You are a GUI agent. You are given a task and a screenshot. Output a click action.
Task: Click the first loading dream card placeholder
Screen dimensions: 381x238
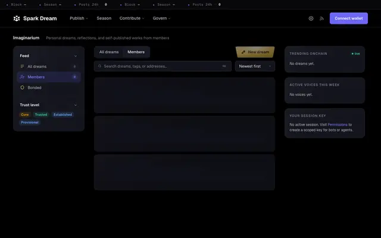point(185,95)
